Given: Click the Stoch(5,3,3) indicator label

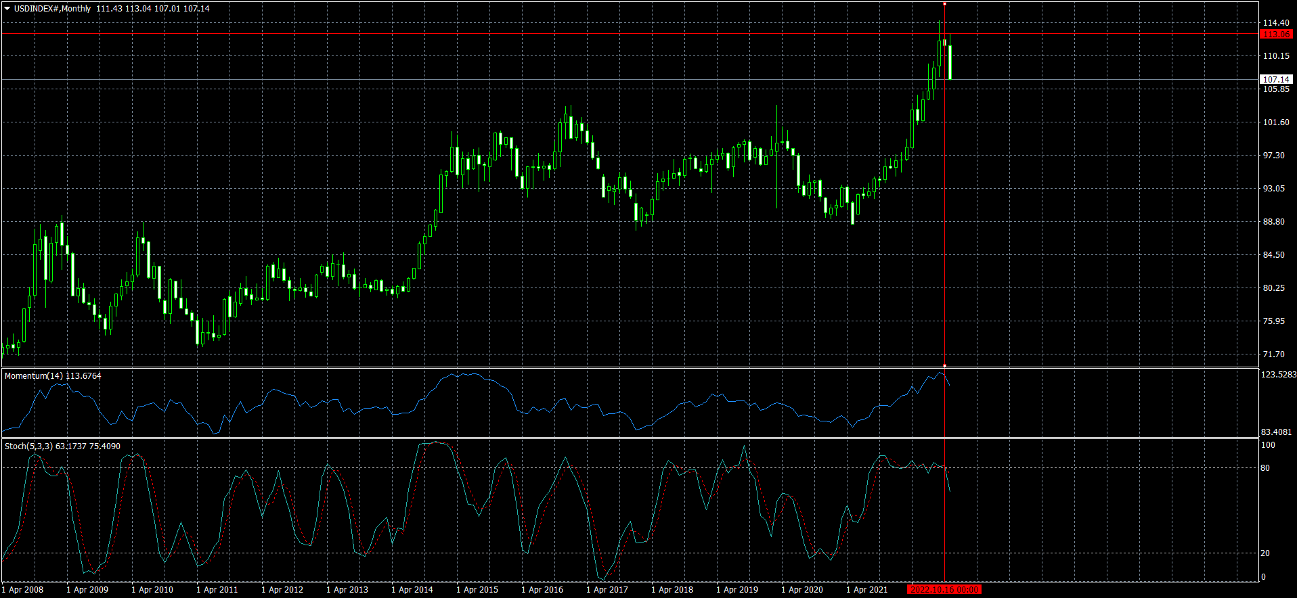Looking at the screenshot, I should 62,446.
